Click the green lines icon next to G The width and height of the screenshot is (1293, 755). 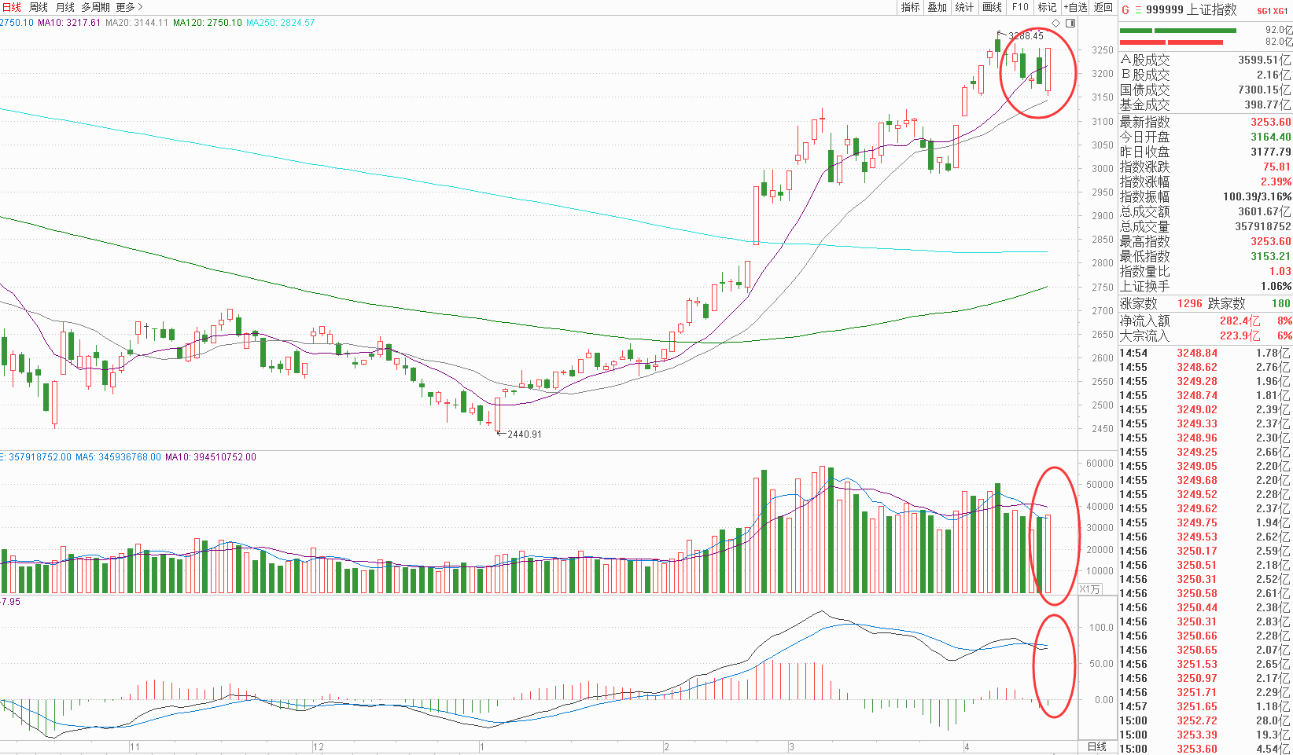[x=1138, y=10]
